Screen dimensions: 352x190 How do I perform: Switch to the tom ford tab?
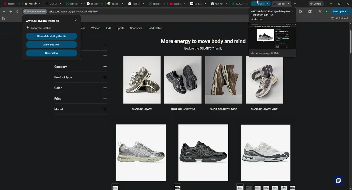(x=219, y=4)
